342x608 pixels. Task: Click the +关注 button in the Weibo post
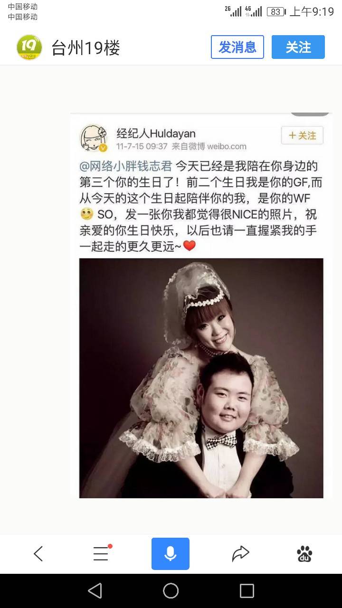[x=303, y=136]
